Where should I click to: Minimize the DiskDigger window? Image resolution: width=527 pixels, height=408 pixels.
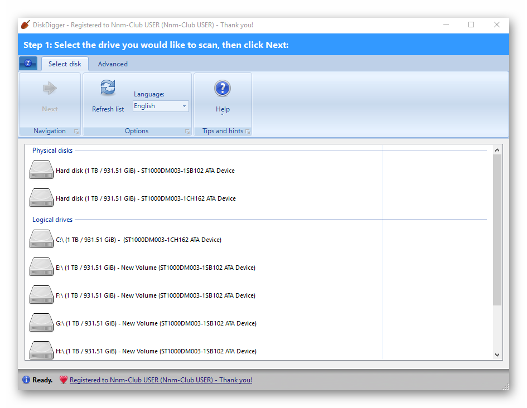click(x=446, y=25)
